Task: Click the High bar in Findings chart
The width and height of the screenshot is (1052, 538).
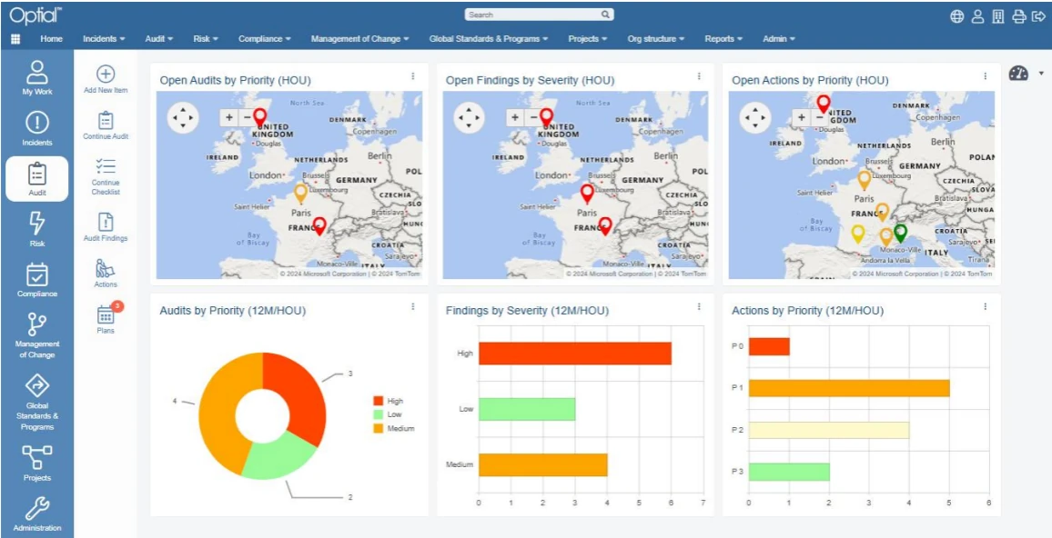Action: tap(575, 354)
